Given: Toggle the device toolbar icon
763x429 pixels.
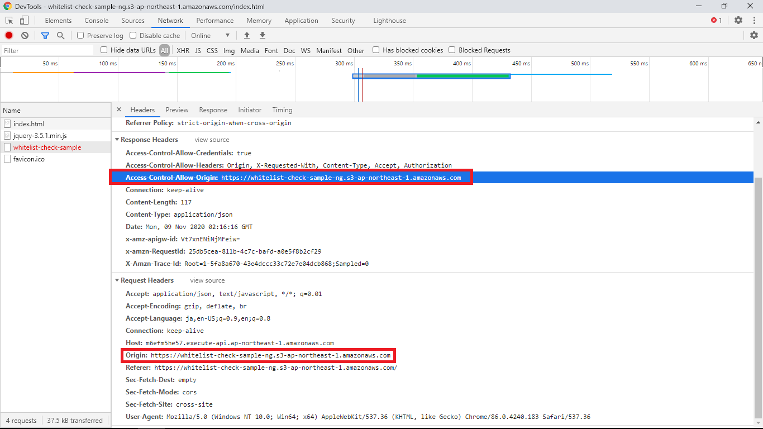Looking at the screenshot, I should point(24,21).
